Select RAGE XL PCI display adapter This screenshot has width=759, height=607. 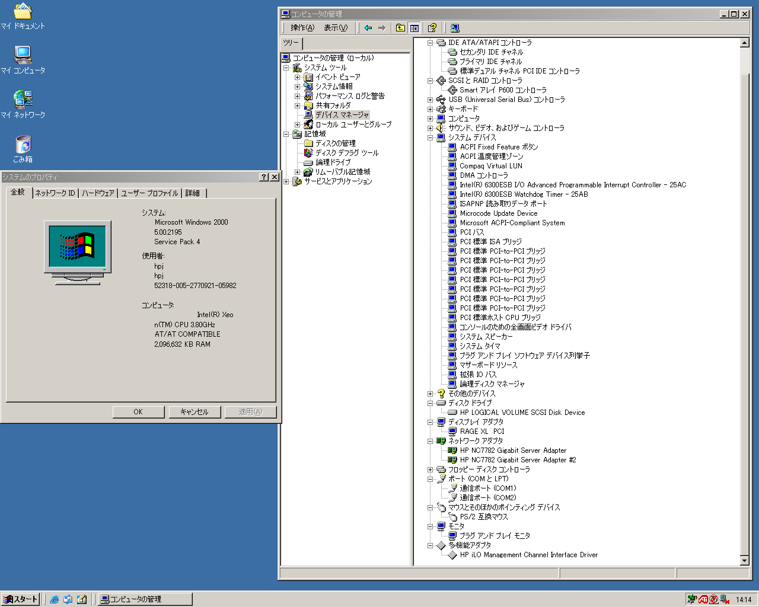(x=482, y=432)
